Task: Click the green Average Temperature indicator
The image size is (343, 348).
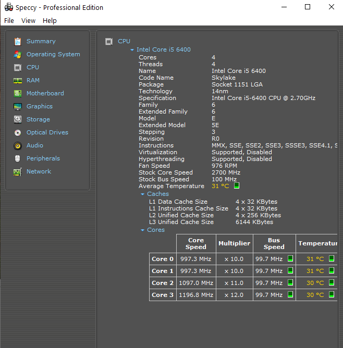Action: point(236,185)
